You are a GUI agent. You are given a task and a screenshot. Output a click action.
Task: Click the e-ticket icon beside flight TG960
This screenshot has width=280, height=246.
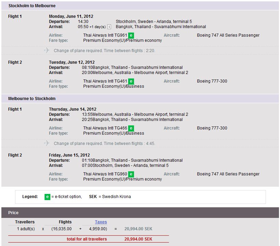tap(131, 174)
